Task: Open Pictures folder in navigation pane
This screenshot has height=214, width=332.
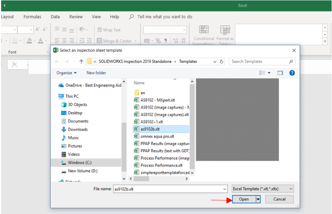Action: pyautogui.click(x=71, y=146)
